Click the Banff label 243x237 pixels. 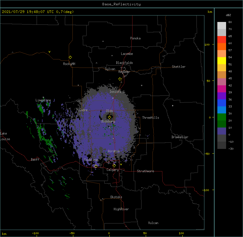click(x=35, y=160)
